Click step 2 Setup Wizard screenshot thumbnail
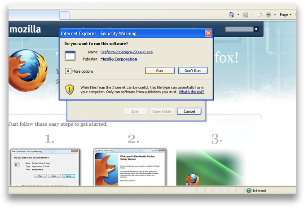 (130, 167)
